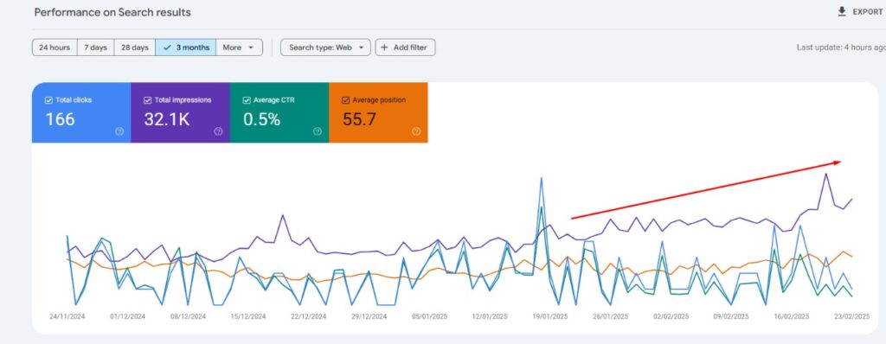Select the 28 days range
This screenshot has width=886, height=344.
pos(134,48)
